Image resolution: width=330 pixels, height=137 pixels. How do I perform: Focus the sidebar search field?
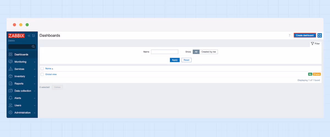tap(22, 46)
